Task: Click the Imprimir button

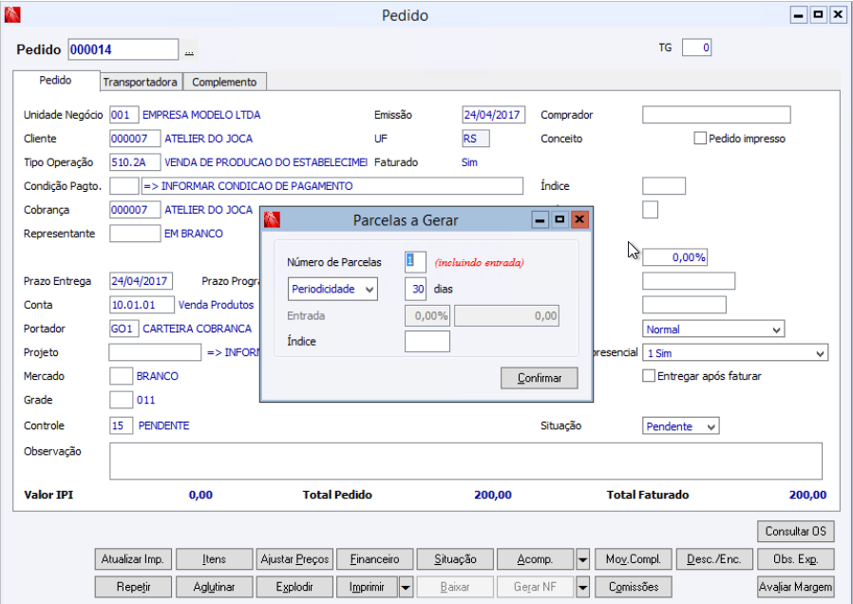Action: (368, 587)
